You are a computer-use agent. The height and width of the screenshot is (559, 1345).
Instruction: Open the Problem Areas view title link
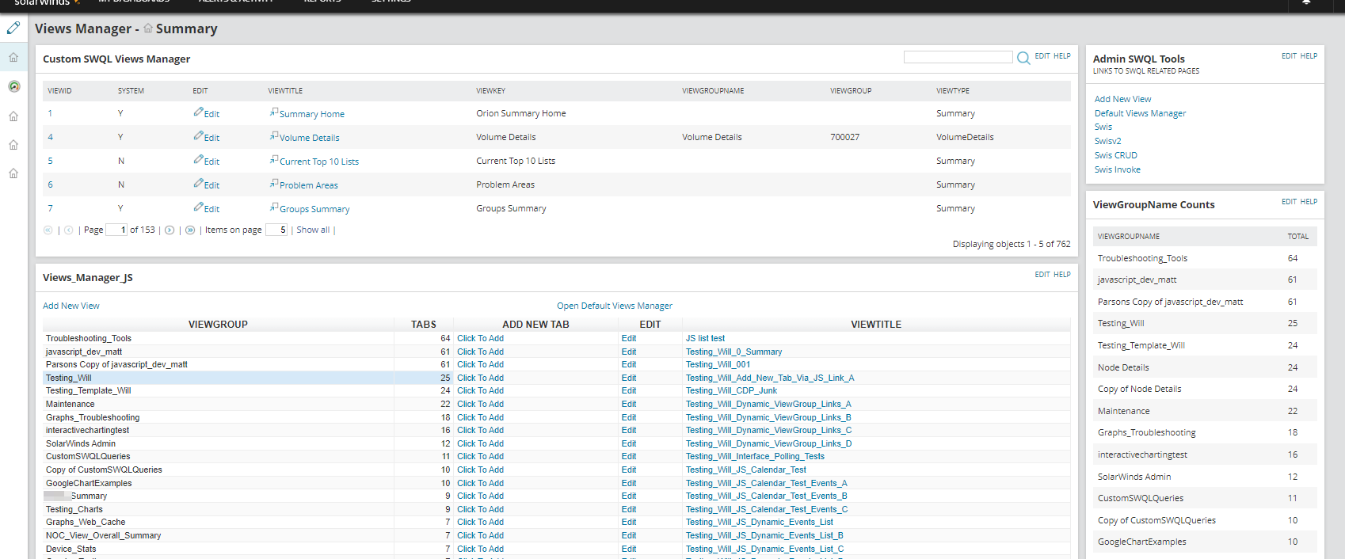click(309, 185)
